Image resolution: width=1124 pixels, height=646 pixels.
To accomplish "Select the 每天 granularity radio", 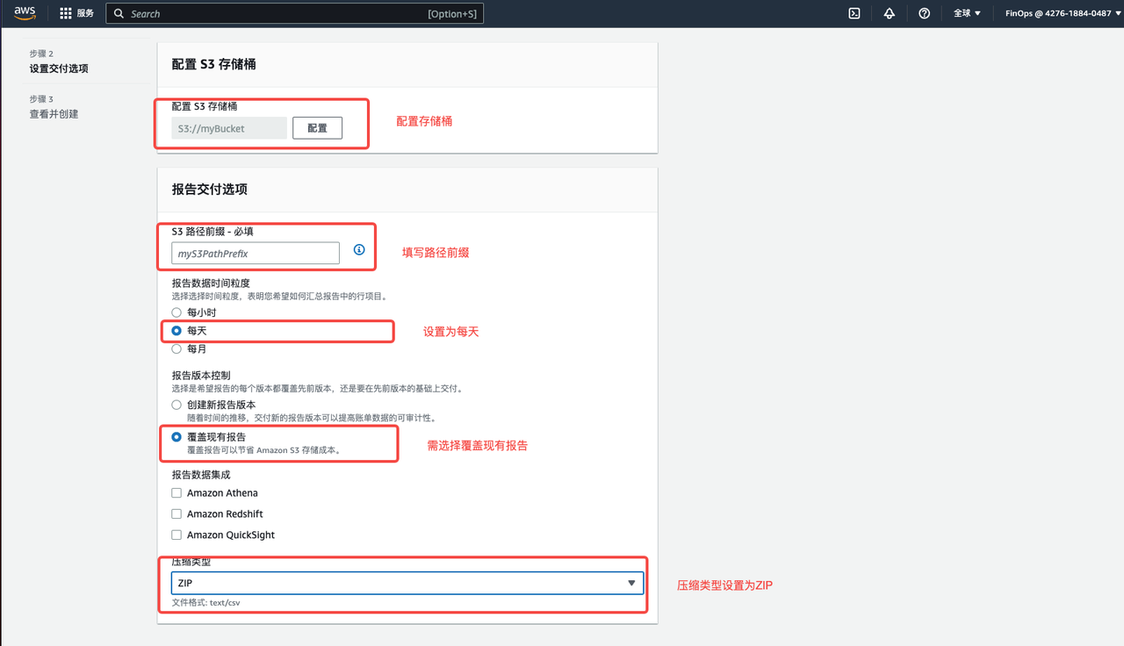I will point(177,331).
